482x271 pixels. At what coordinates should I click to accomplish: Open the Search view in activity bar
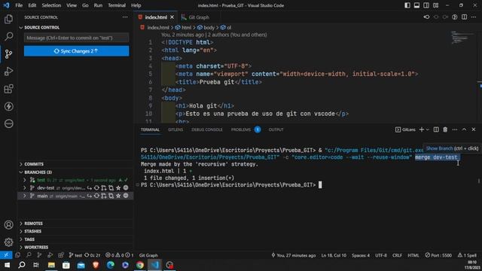pyautogui.click(x=8, y=37)
